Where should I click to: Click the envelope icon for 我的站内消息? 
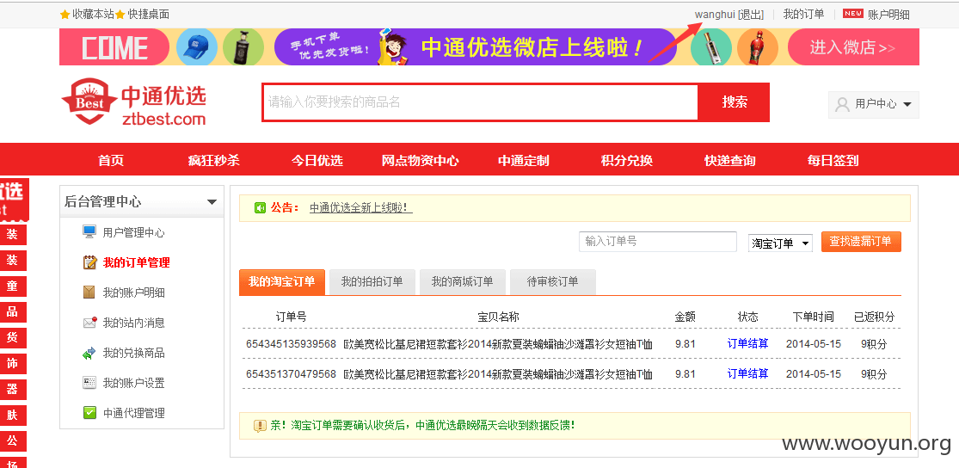click(90, 323)
